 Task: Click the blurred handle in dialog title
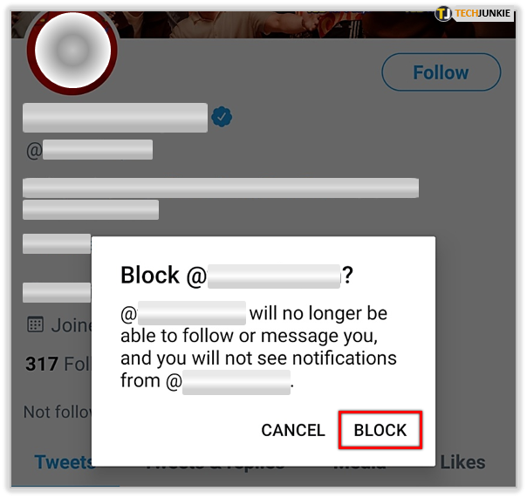pyautogui.click(x=274, y=276)
